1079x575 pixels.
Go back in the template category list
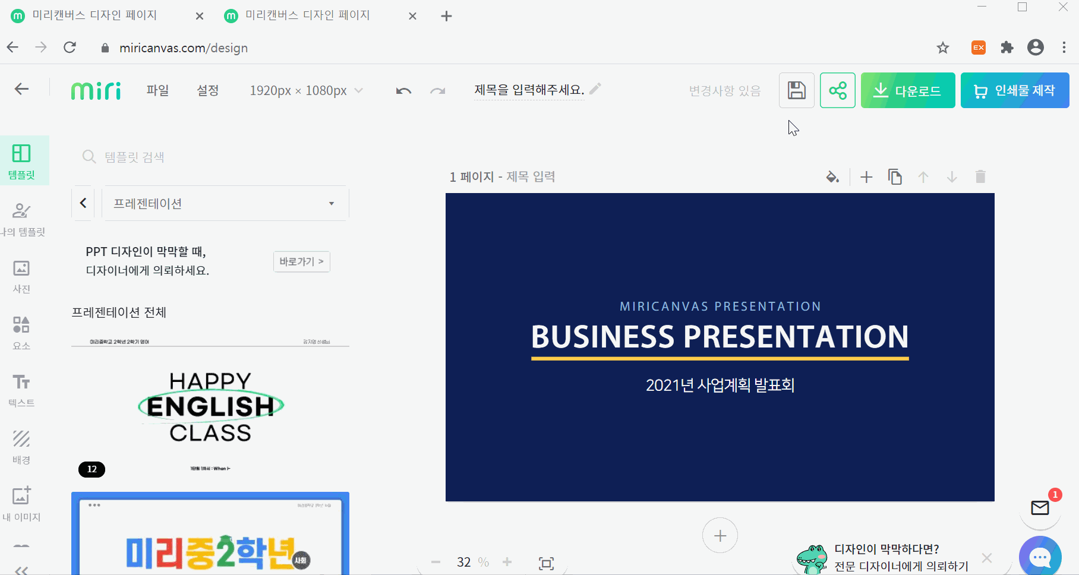[83, 203]
